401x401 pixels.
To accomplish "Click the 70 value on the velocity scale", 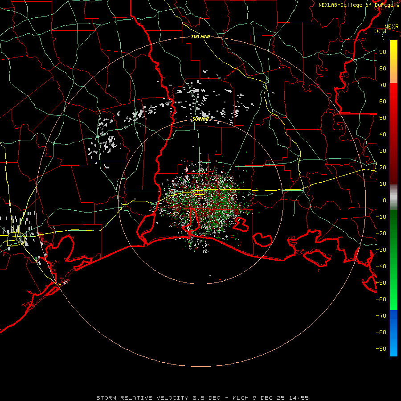I will (x=383, y=85).
